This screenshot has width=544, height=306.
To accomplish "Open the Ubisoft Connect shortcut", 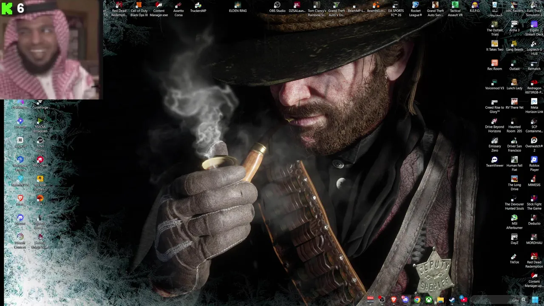I will coord(20,241).
